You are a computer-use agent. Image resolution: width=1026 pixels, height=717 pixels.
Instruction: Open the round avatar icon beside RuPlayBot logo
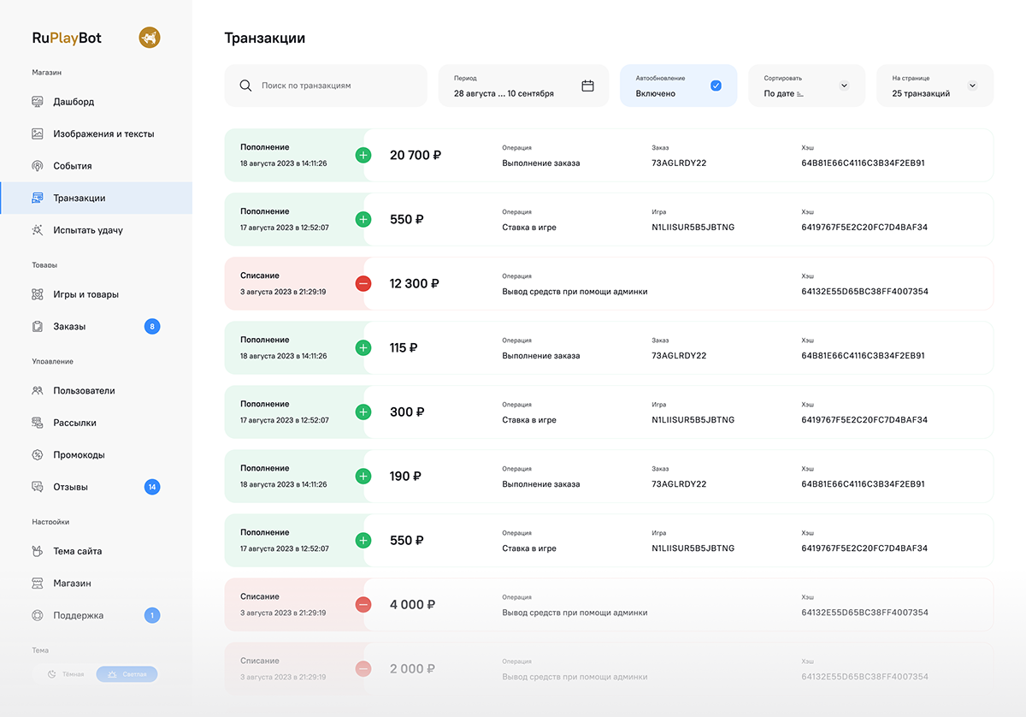coord(150,38)
